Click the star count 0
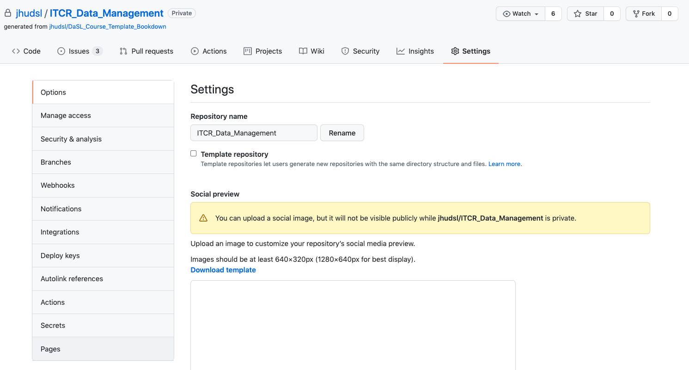Viewport: 689px width, 370px height. tap(612, 14)
